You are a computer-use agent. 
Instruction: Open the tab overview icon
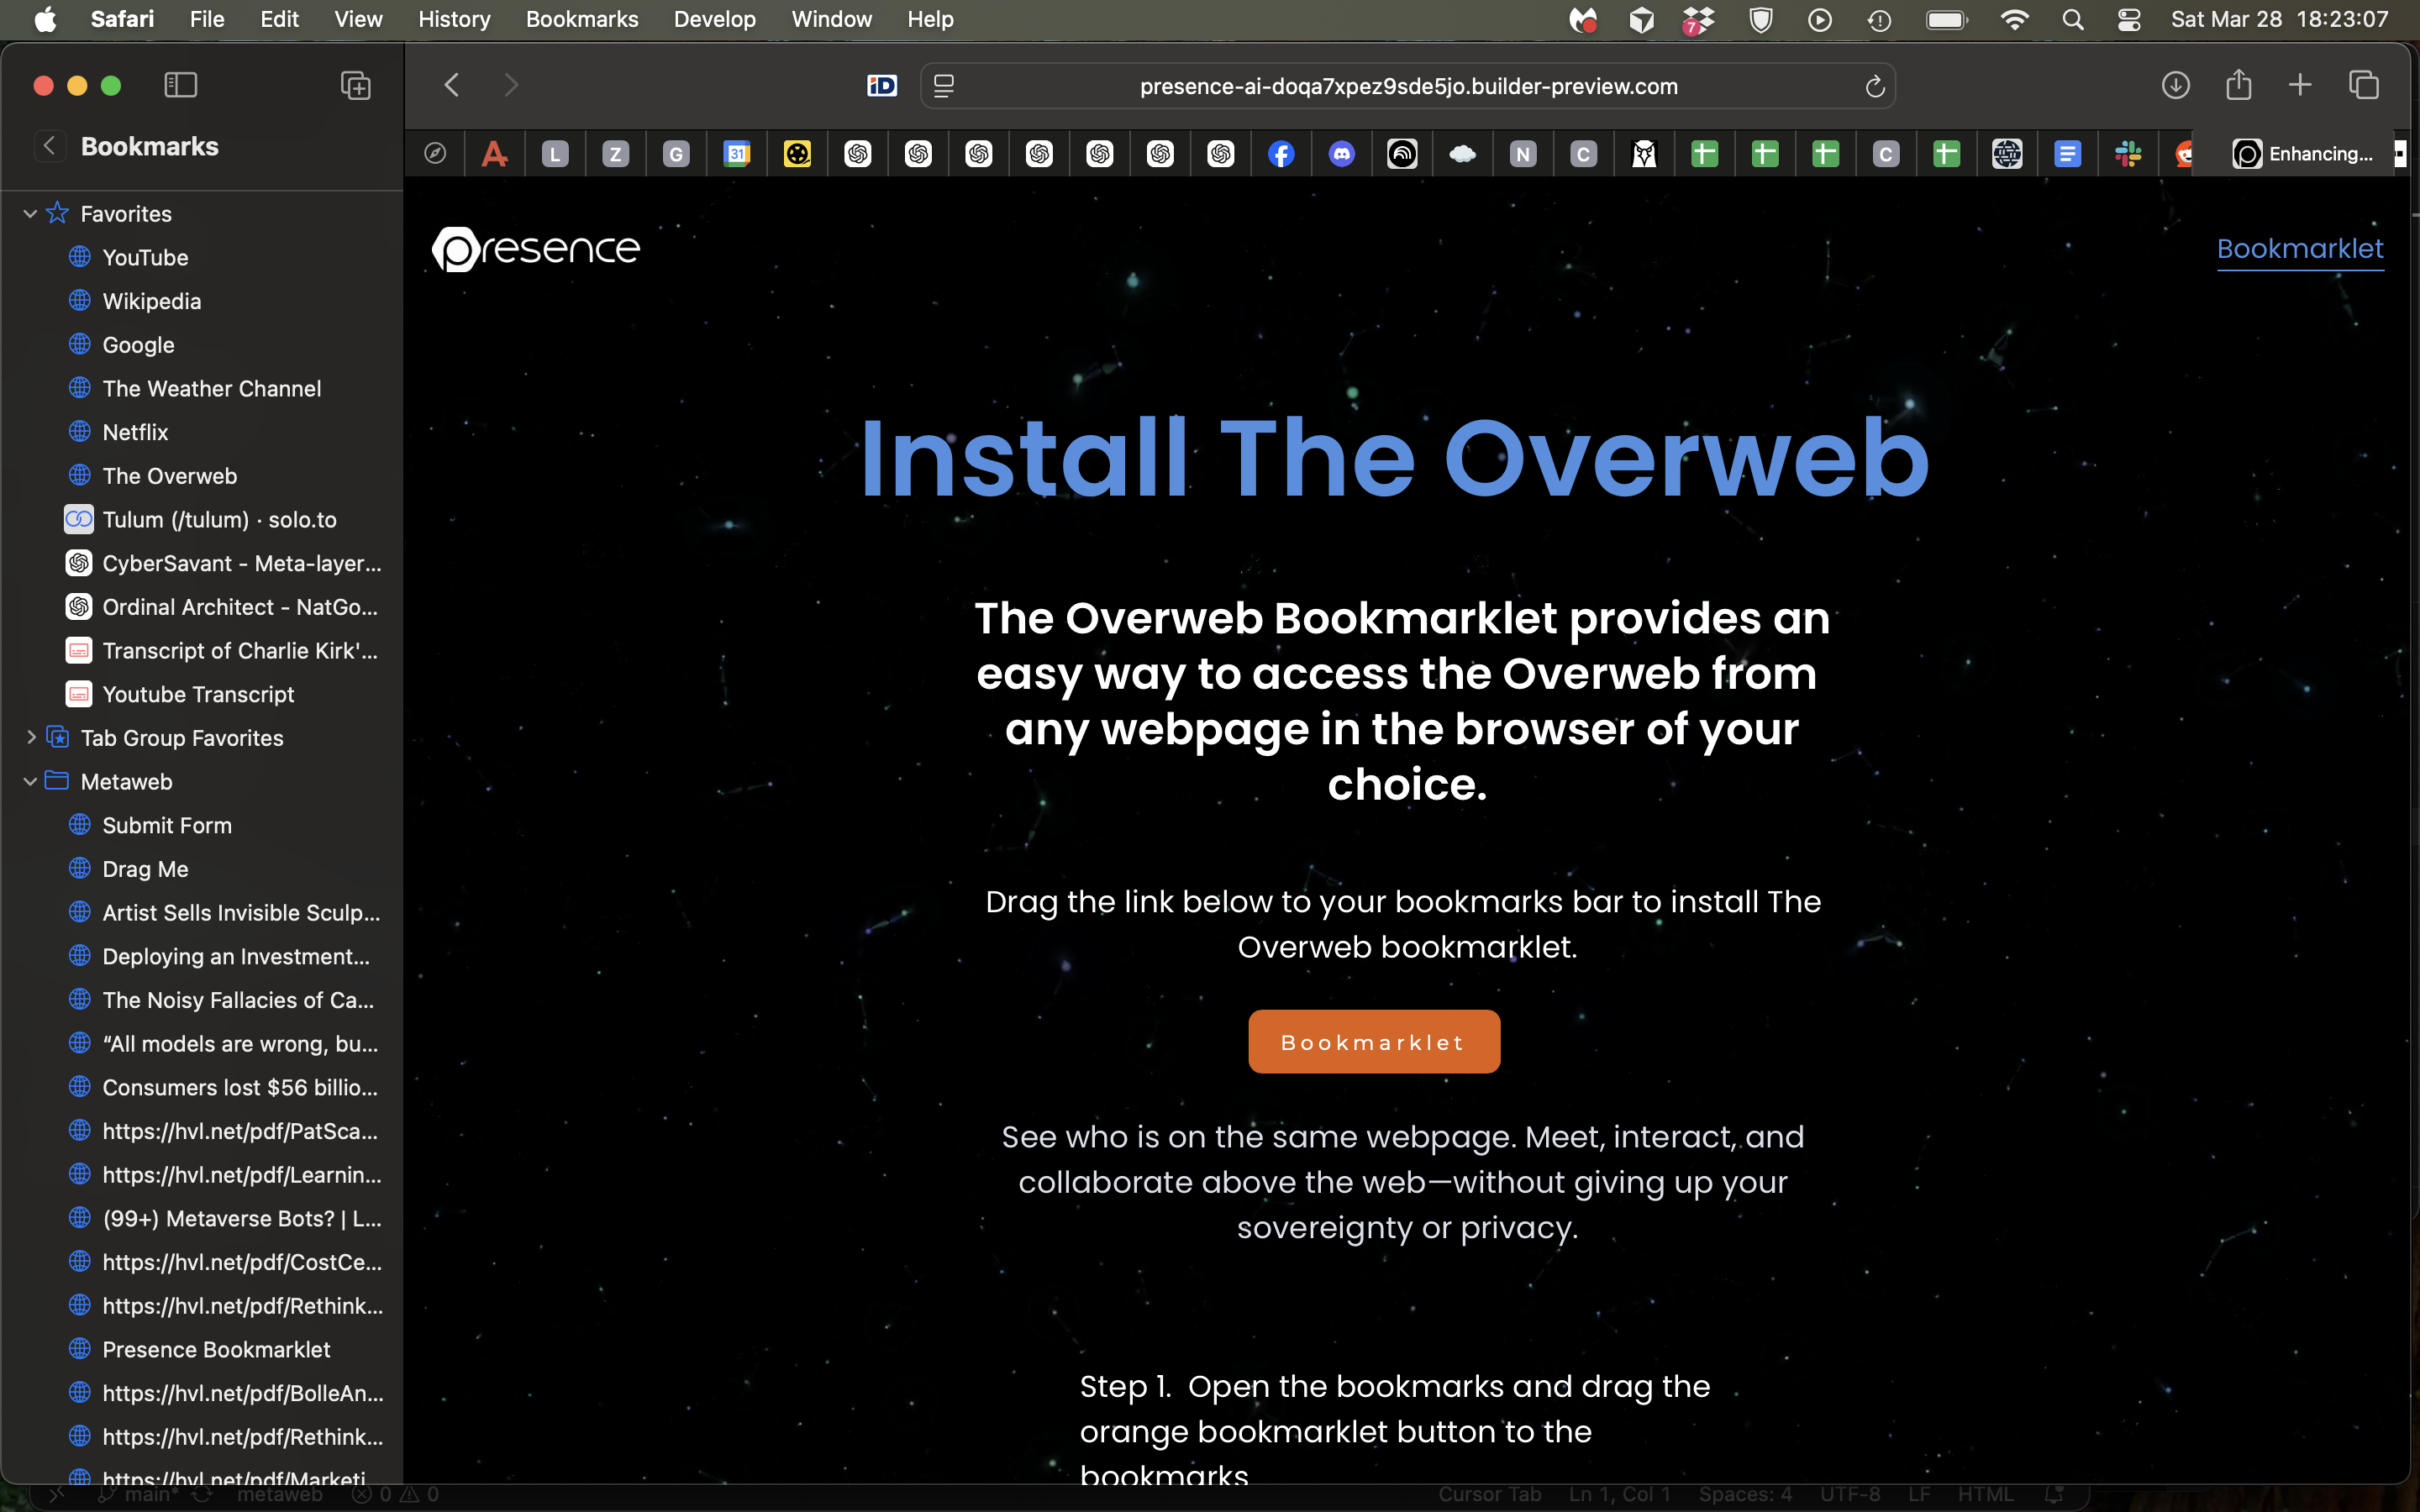(2362, 85)
